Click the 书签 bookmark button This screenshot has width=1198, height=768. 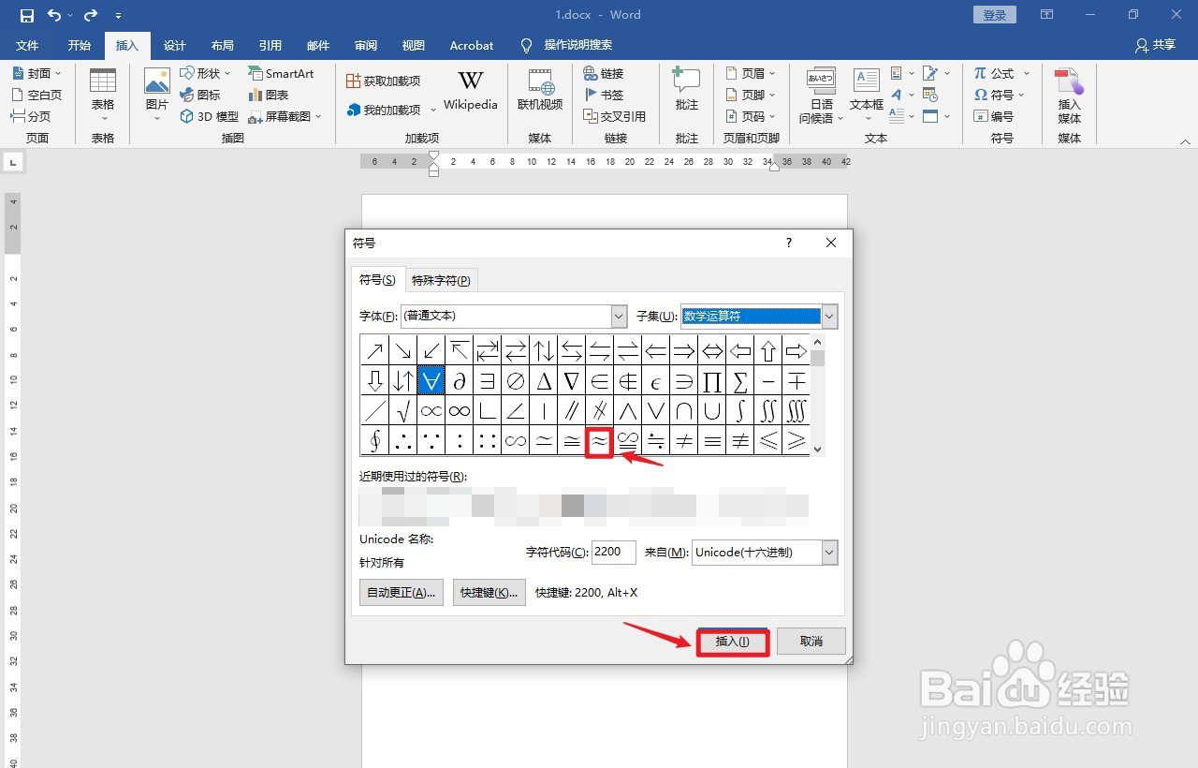pos(604,95)
